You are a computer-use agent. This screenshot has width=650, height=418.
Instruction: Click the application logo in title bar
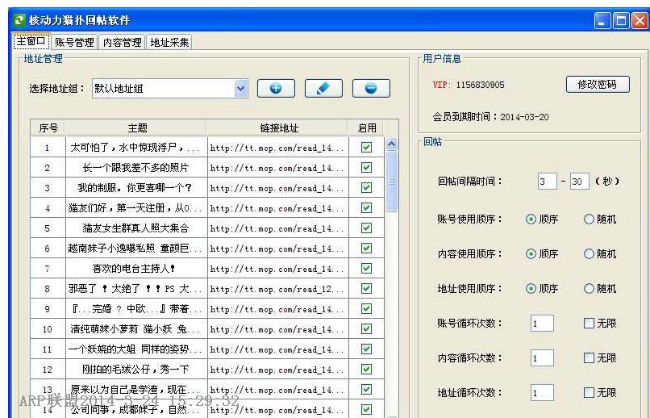tap(19, 20)
